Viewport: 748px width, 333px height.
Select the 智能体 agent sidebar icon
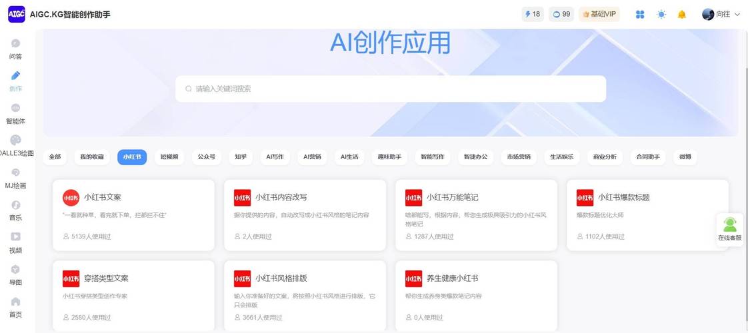point(15,108)
